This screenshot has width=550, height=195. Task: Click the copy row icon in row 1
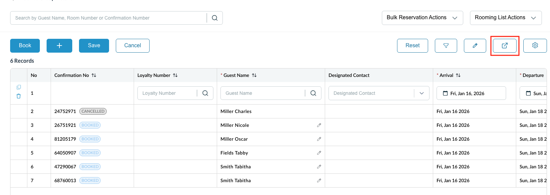coord(19,87)
